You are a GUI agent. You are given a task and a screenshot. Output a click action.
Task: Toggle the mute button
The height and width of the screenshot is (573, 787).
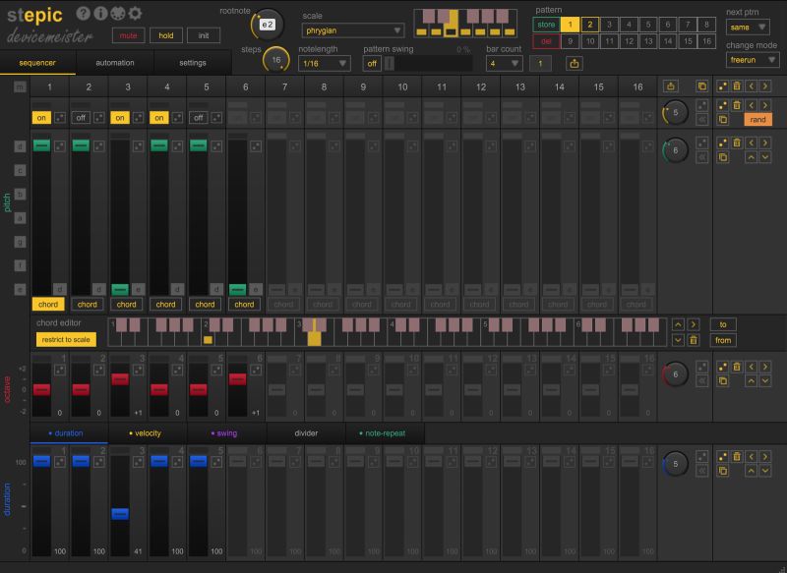[128, 35]
